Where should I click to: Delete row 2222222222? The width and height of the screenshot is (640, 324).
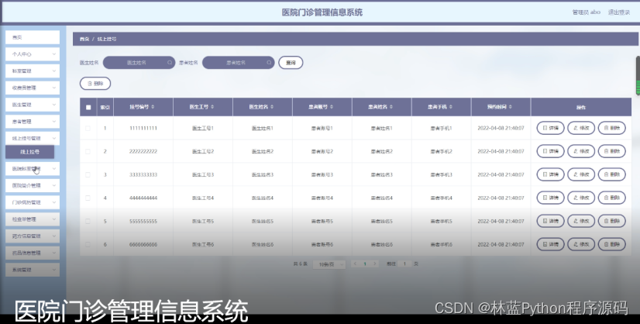612,152
